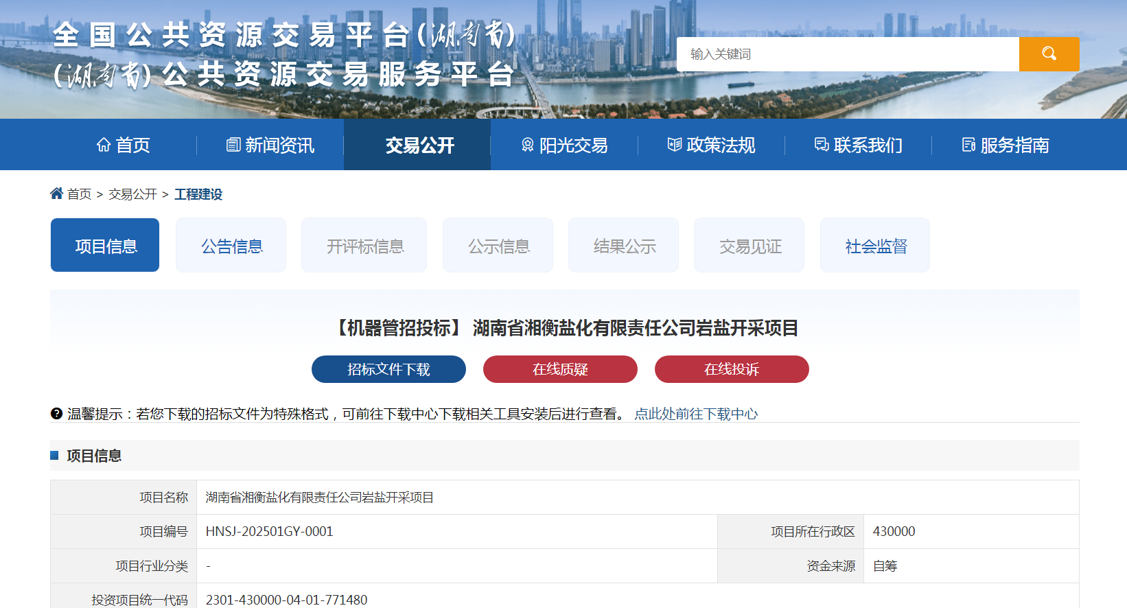The width and height of the screenshot is (1127, 608).
Task: Click 工程建设 in the breadcrumb
Action: coord(198,194)
